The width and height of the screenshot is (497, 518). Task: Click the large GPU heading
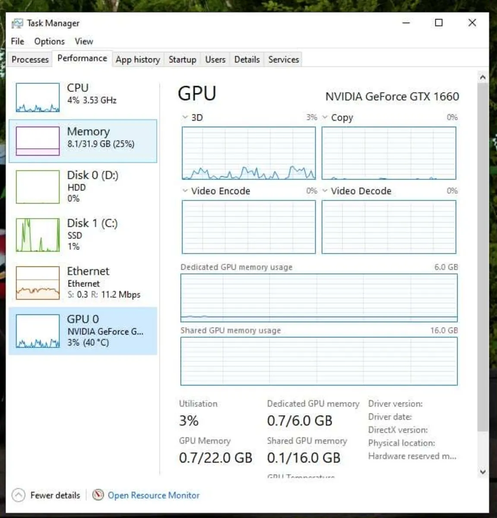(197, 94)
